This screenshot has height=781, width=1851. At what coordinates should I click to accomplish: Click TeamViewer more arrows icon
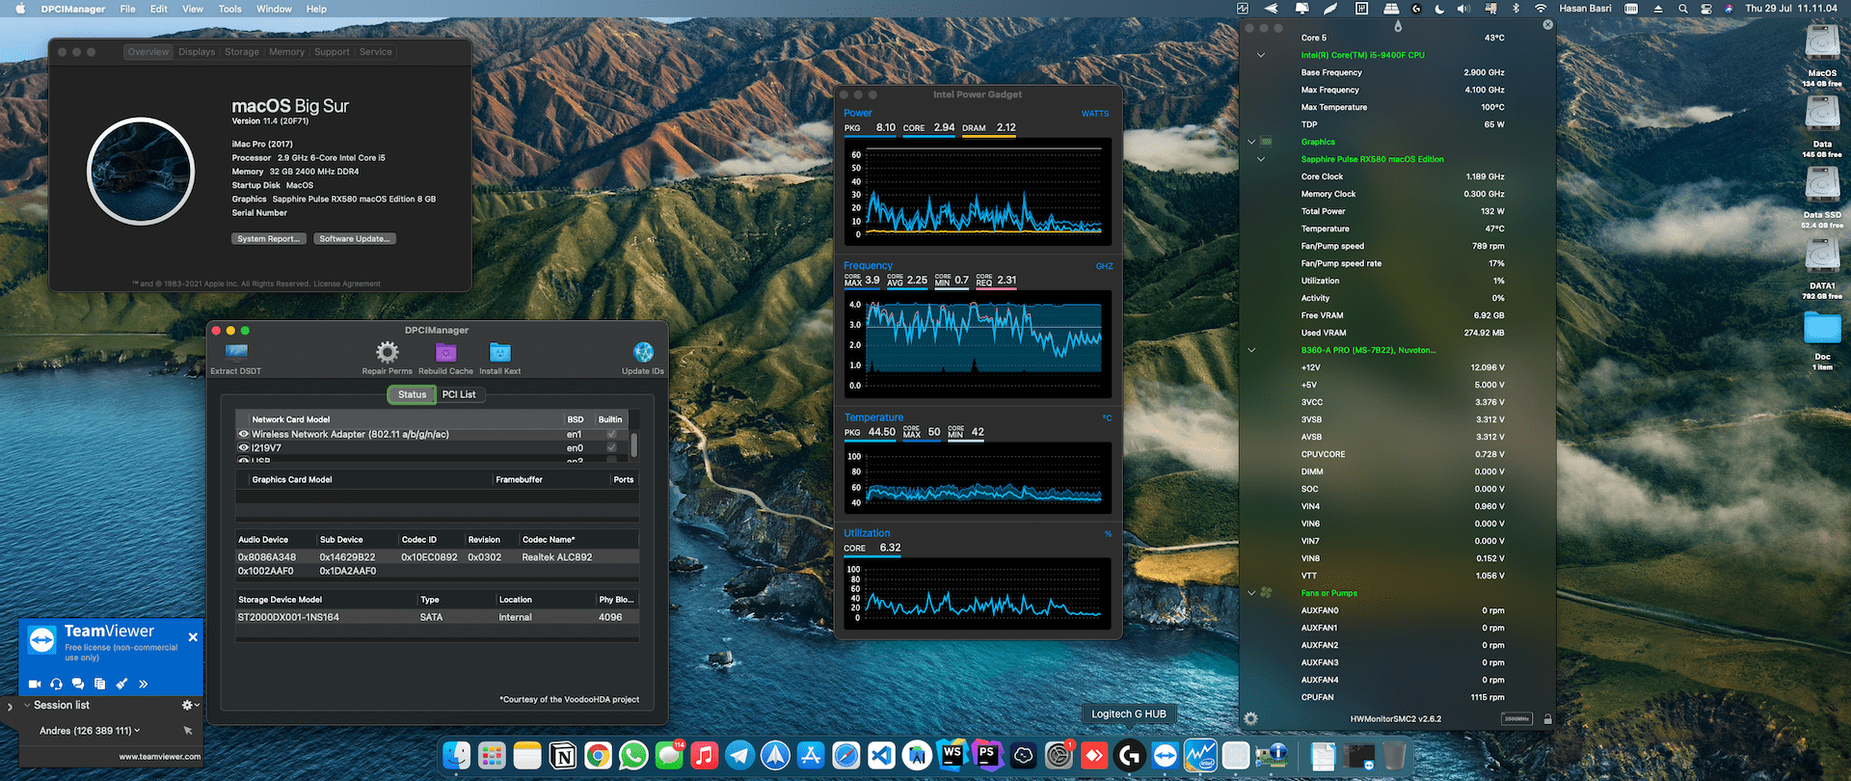click(x=143, y=684)
